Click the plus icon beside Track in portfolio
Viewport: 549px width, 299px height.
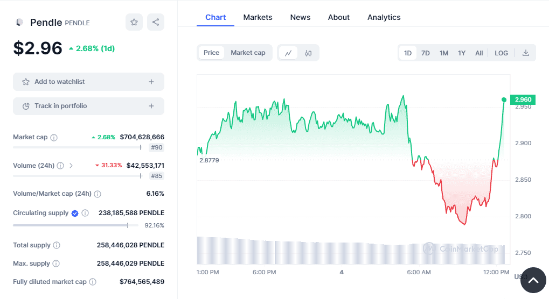tap(151, 106)
